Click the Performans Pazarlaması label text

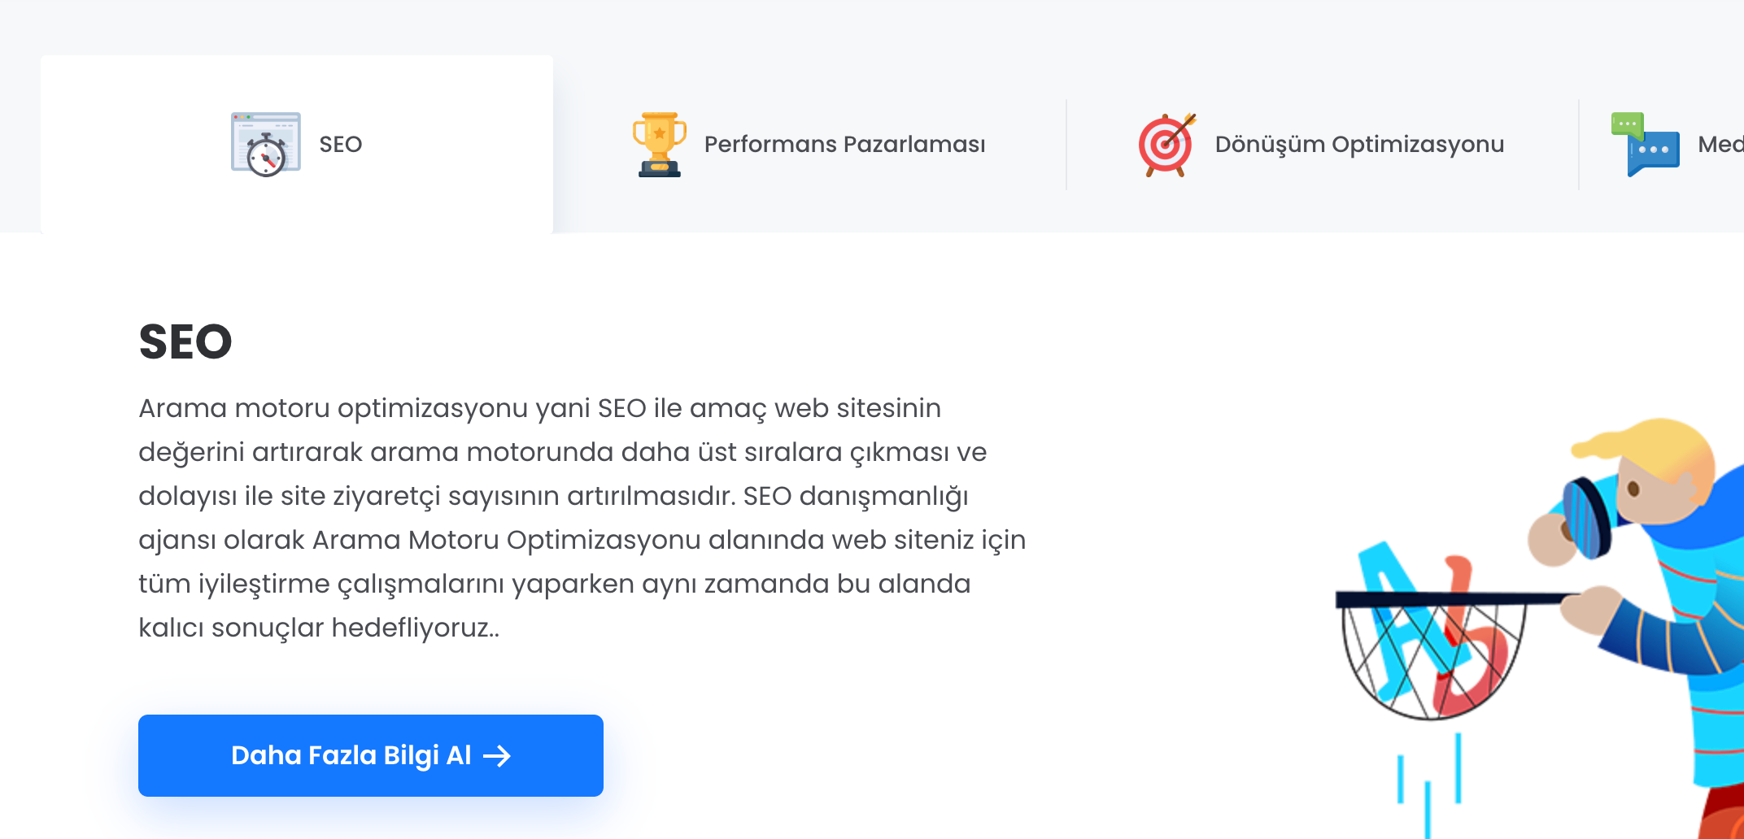pyautogui.click(x=844, y=145)
